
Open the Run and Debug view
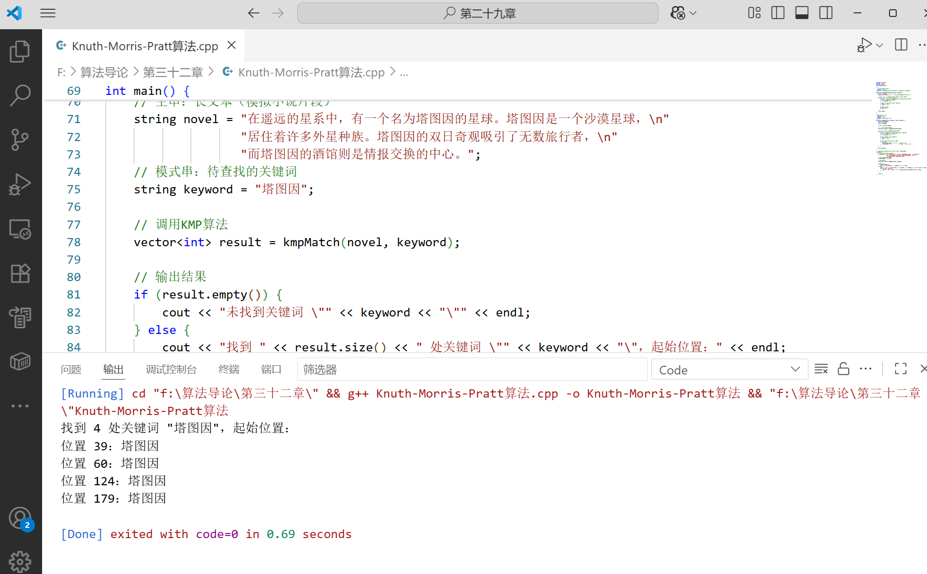point(20,184)
